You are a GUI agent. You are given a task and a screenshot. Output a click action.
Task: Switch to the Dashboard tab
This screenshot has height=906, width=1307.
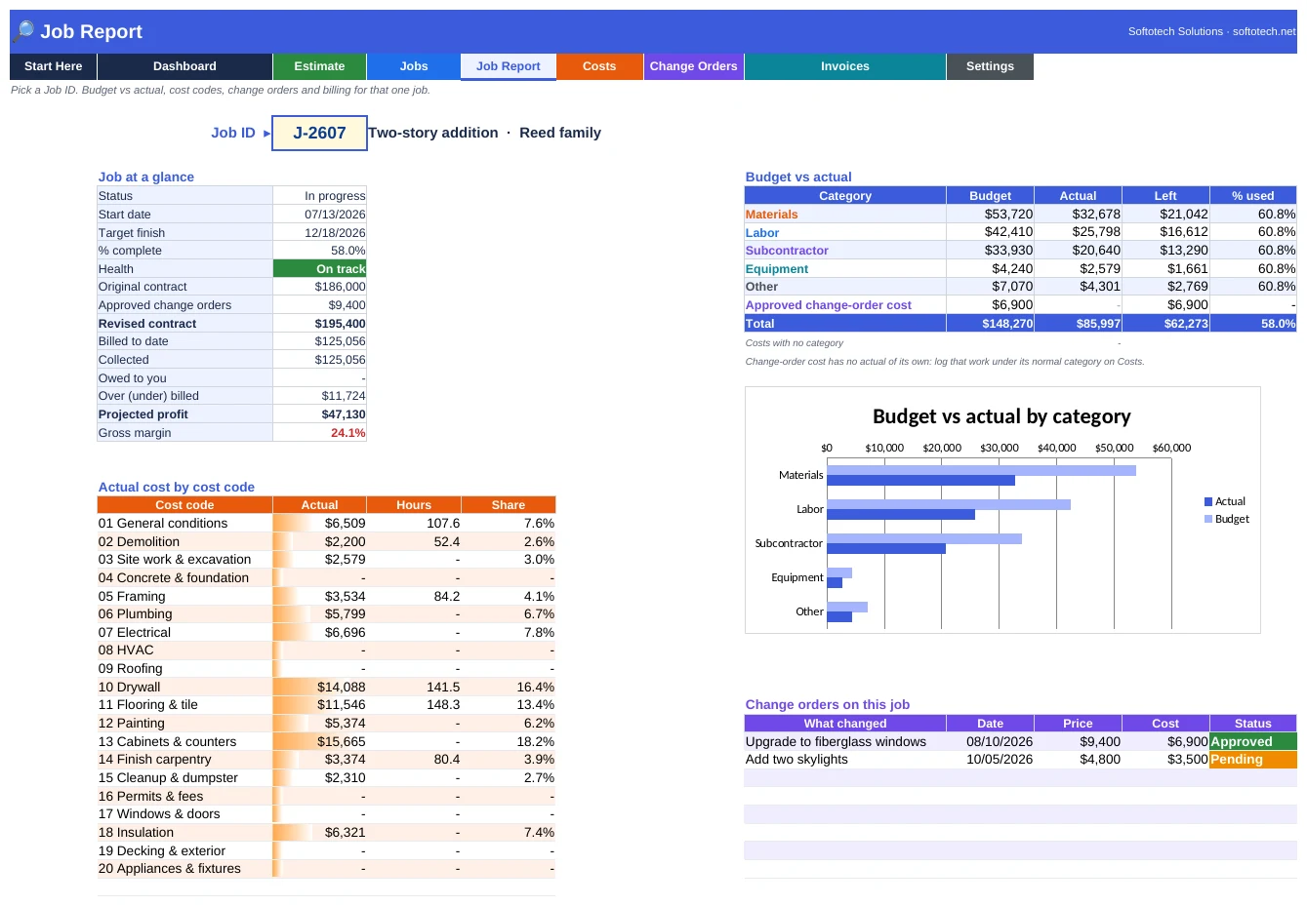point(184,66)
